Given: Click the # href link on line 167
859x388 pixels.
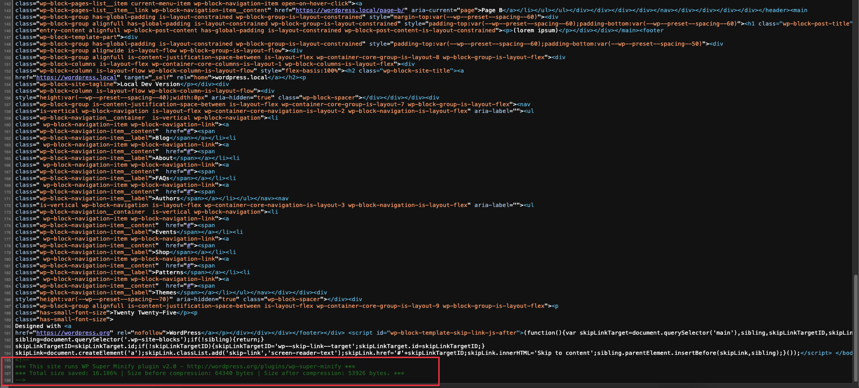Looking at the screenshot, I should pos(189,171).
